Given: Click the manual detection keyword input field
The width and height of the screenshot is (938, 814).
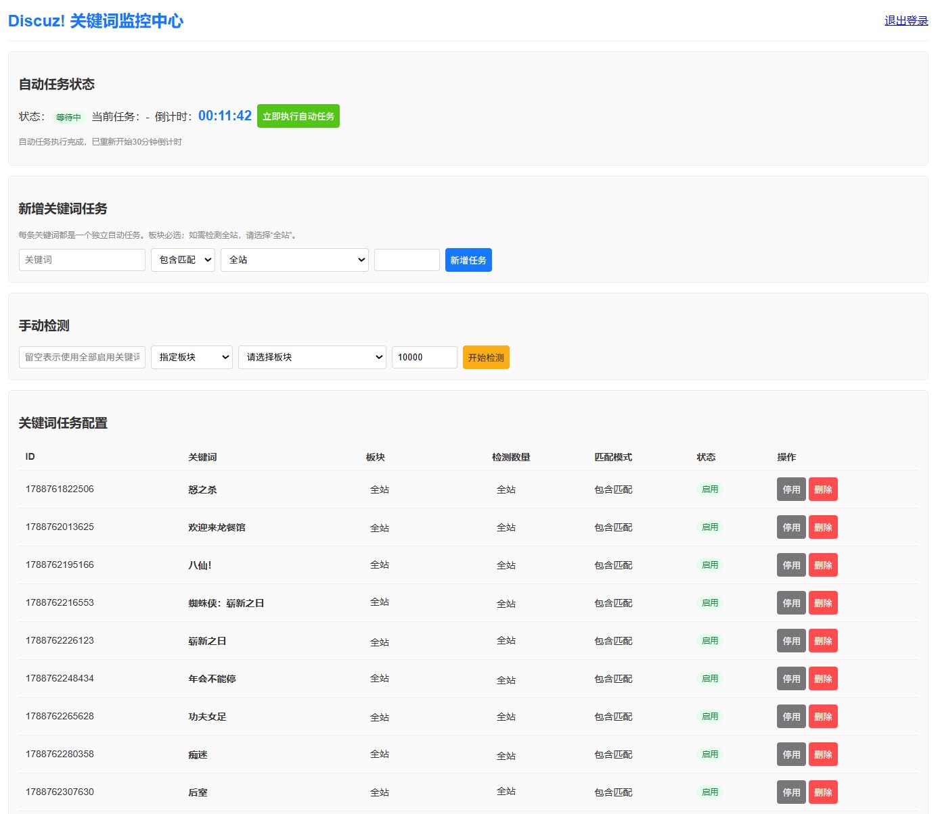Looking at the screenshot, I should 82,358.
